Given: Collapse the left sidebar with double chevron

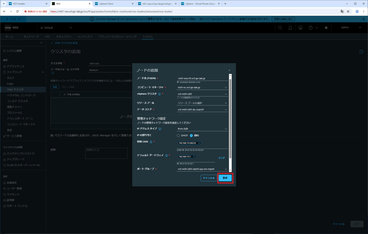Looking at the screenshot, I should (x=41, y=43).
